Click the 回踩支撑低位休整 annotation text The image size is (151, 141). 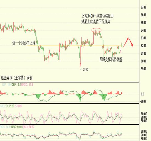(x=111, y=59)
